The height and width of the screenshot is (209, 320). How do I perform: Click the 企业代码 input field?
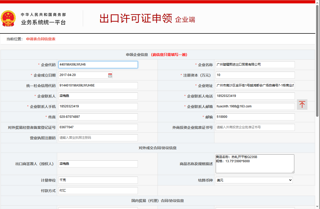(x=98, y=65)
